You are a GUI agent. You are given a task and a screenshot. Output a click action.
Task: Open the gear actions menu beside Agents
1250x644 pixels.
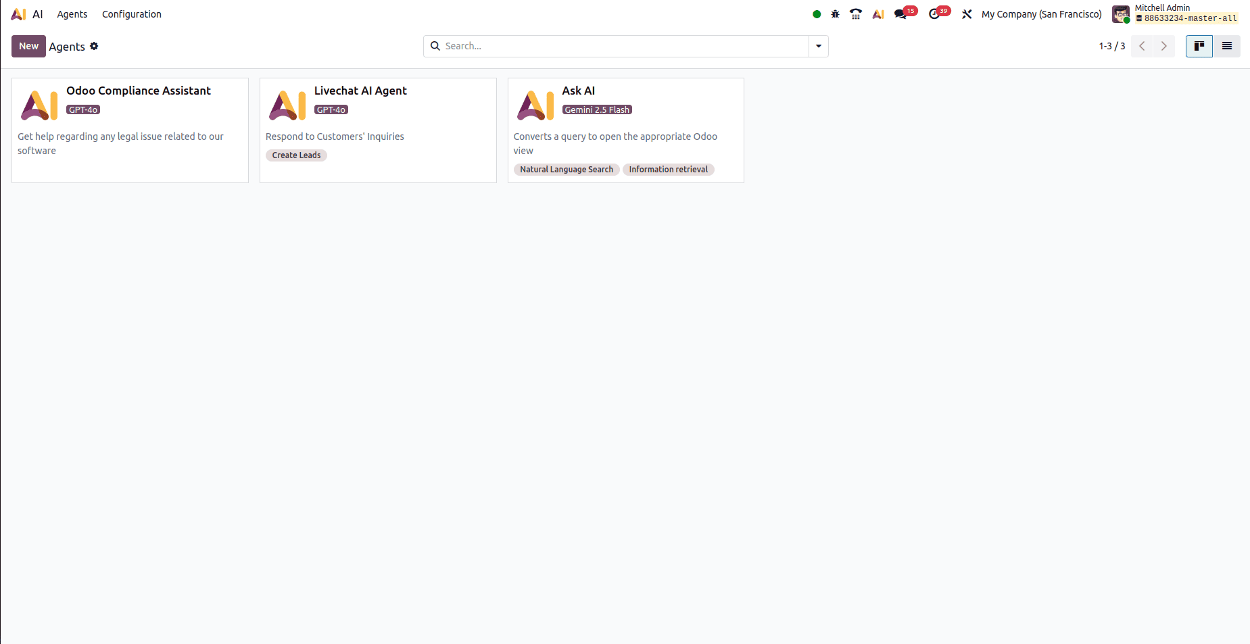coord(94,46)
